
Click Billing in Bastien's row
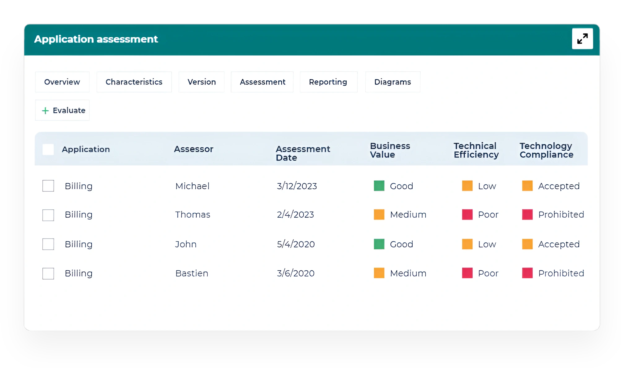[79, 274]
